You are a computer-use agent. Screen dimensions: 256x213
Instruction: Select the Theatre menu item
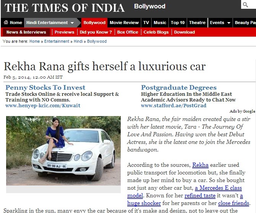click(197, 23)
